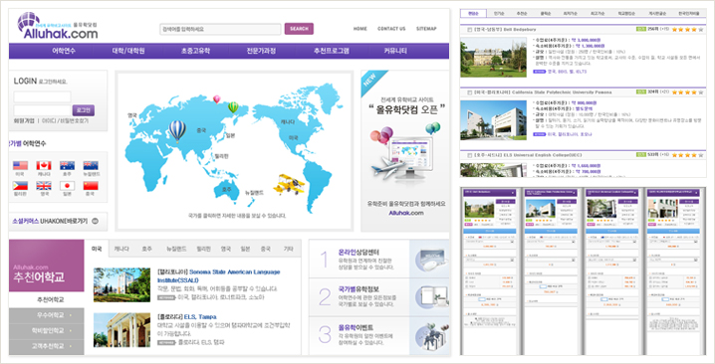Image resolution: width=715 pixels, height=364 pixels.
Task: Open the 초중고유학 main menu
Action: (x=195, y=51)
